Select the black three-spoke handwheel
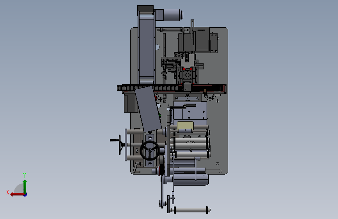338x219 pixels. point(150,150)
